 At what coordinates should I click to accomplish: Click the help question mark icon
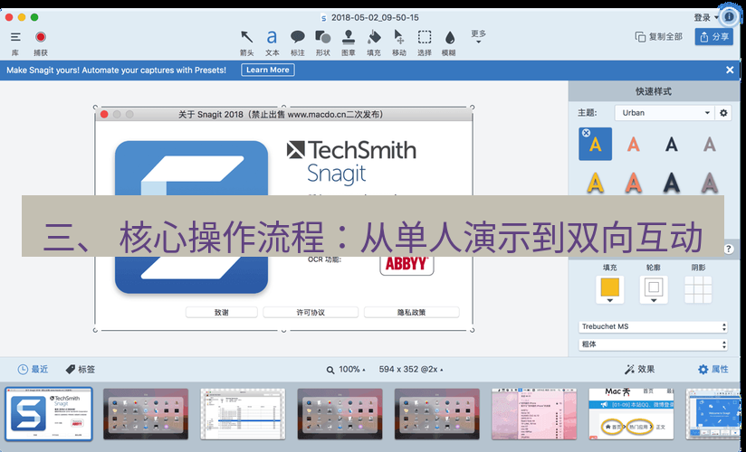(729, 249)
